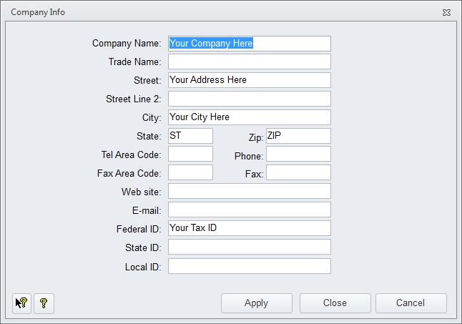This screenshot has height=324, width=462.
Task: Click the Web site field
Action: coord(249,192)
